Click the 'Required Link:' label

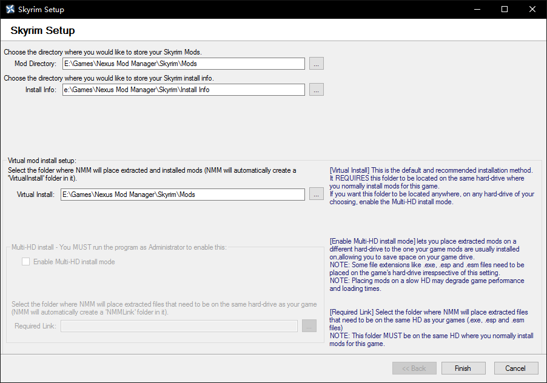click(x=35, y=326)
